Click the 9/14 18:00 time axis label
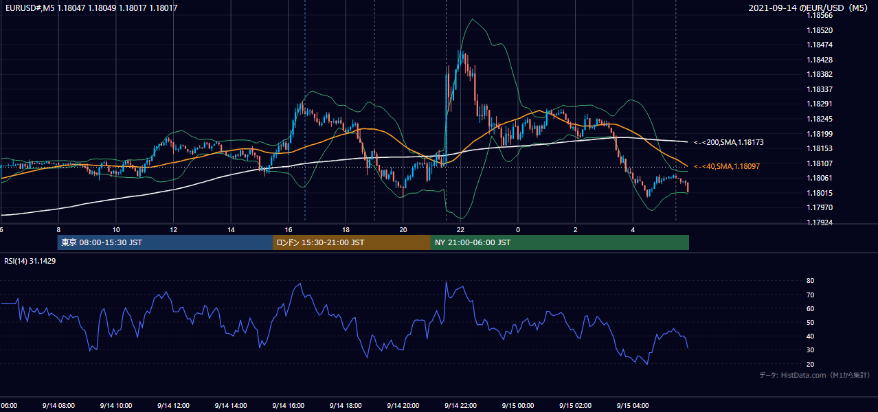 [346, 405]
